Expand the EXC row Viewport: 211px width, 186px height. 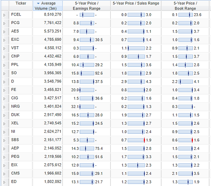pos(4,40)
